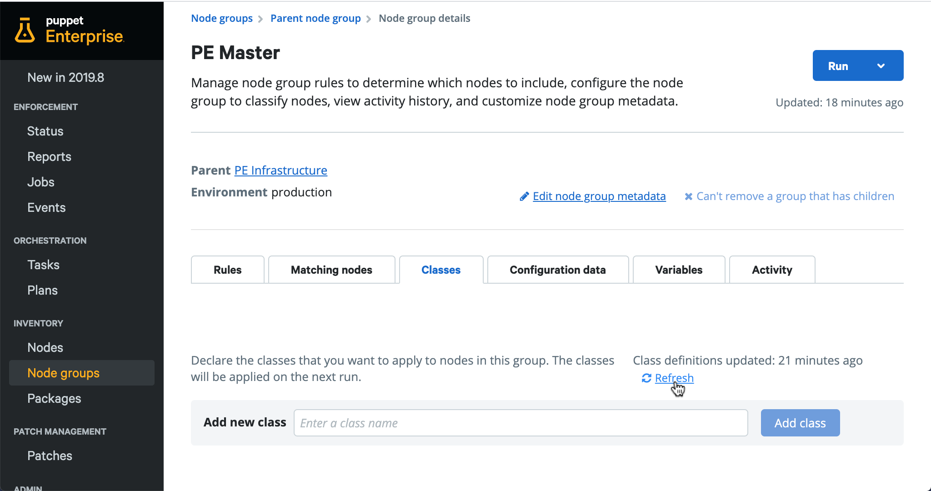Click the refresh arrows icon next to Refresh
The height and width of the screenshot is (491, 931).
[646, 378]
